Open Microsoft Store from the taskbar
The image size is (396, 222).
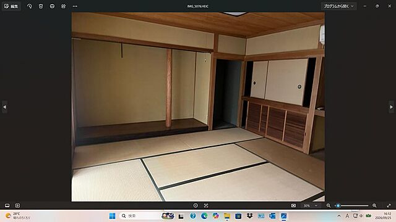pyautogui.click(x=238, y=216)
